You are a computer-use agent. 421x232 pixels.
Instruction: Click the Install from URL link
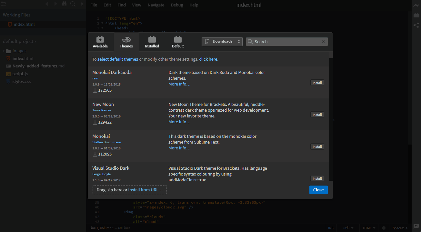tap(145, 190)
